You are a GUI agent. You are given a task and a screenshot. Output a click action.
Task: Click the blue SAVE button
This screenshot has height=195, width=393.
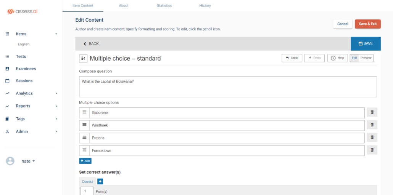(x=366, y=43)
